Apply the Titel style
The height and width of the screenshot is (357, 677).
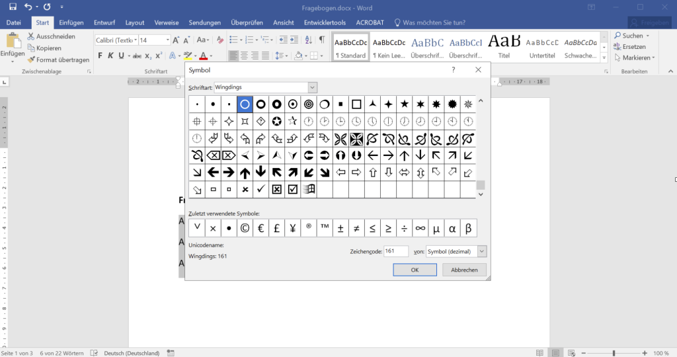click(504, 47)
